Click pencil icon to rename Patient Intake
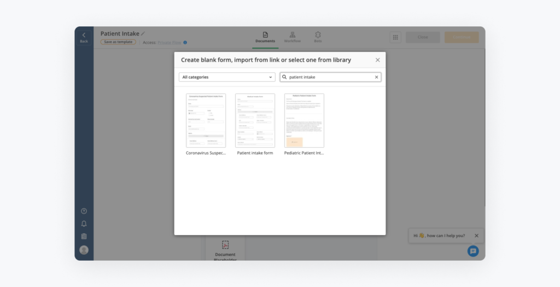This screenshot has height=287, width=560. coord(143,34)
